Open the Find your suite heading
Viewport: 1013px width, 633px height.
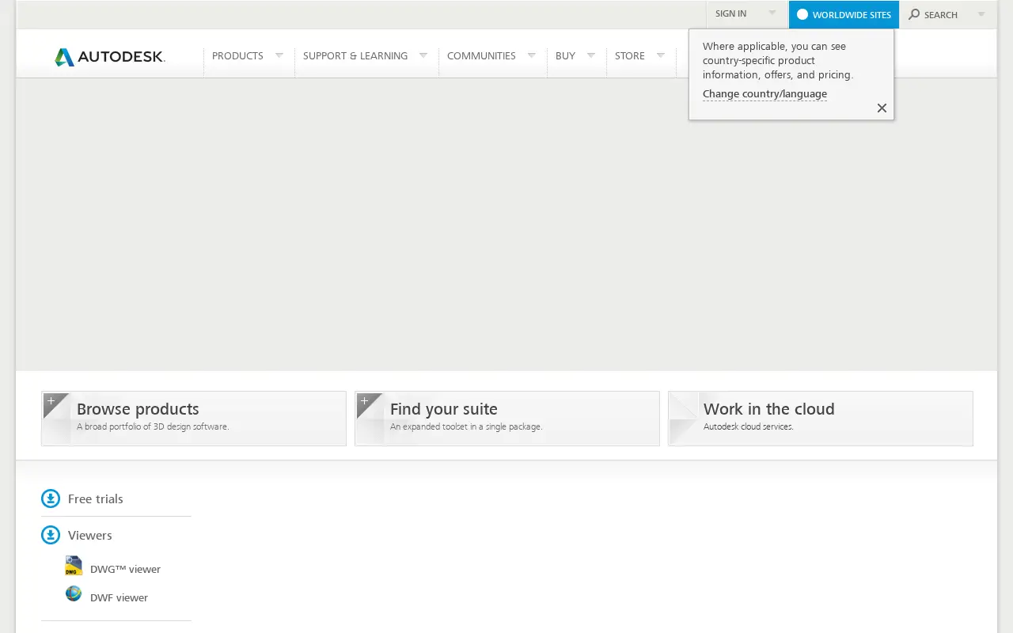tap(444, 409)
